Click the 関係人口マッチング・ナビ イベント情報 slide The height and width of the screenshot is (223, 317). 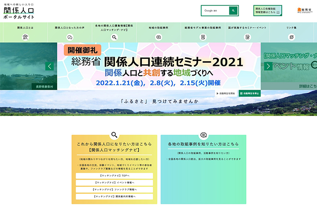click(x=289, y=66)
